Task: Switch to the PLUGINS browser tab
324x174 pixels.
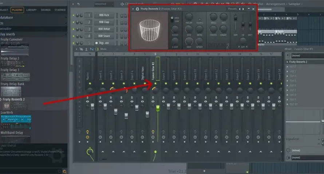Action: pyautogui.click(x=17, y=10)
